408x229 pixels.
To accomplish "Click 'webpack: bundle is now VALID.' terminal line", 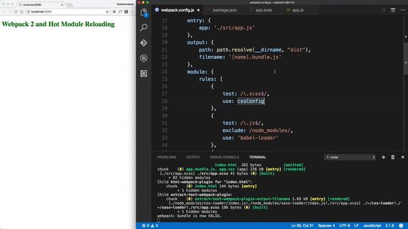I will (x=189, y=216).
